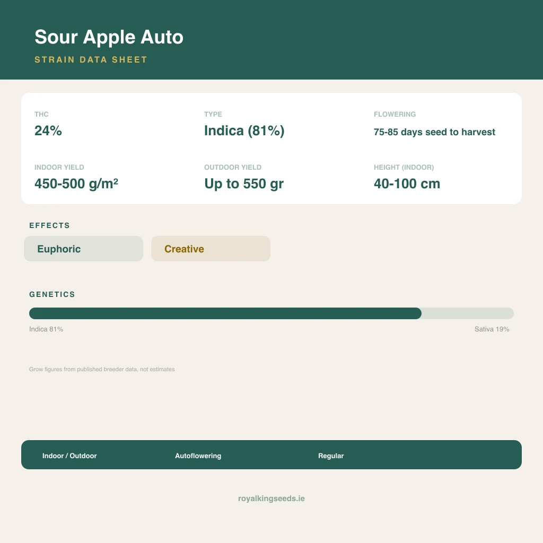The image size is (543, 543).
Task: Select the Creative effect tag
Action: tap(211, 249)
